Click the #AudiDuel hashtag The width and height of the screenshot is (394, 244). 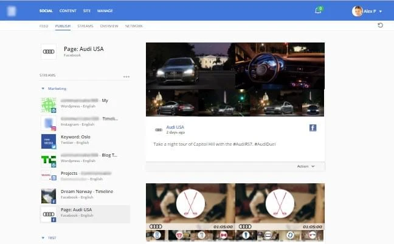coord(265,144)
